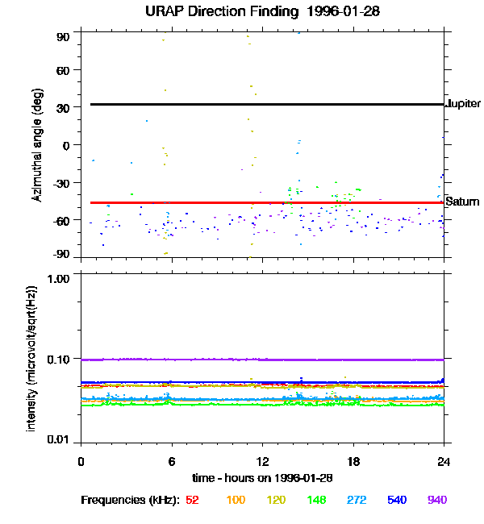Click the Saturn label beside red line
The width and height of the screenshot is (484, 524).
click(x=462, y=202)
